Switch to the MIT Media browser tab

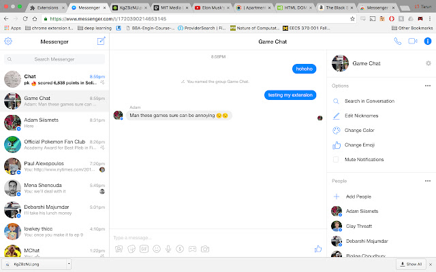click(x=171, y=7)
